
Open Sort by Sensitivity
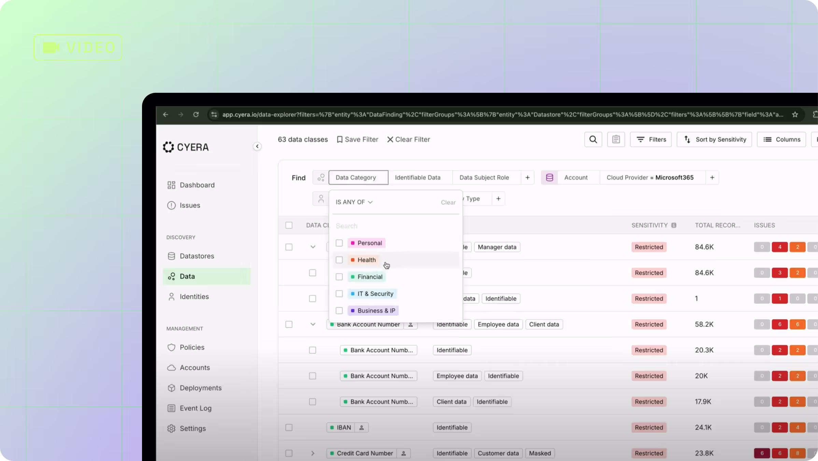click(714, 139)
